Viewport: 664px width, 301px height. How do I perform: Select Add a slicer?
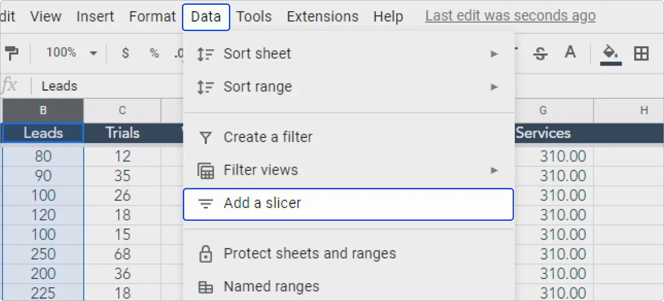click(262, 203)
